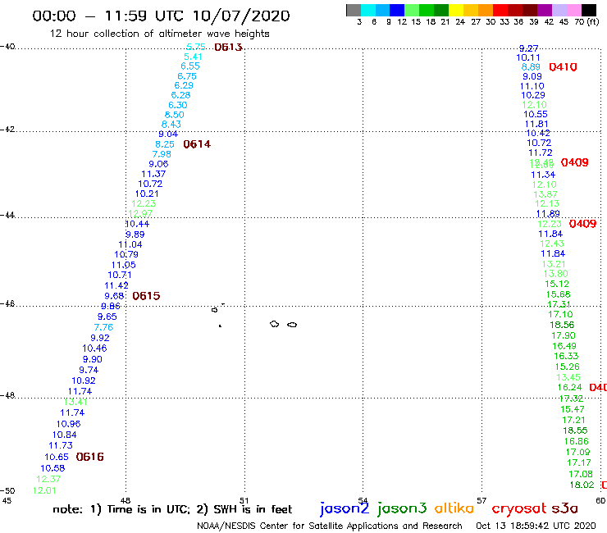Image resolution: width=607 pixels, height=533 pixels.
Task: Click the latitude label '-46'
Action: [7, 303]
